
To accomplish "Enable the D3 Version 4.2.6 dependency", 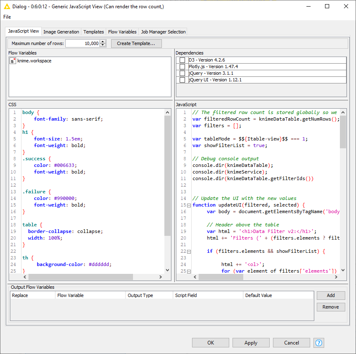I will pyautogui.click(x=182, y=60).
